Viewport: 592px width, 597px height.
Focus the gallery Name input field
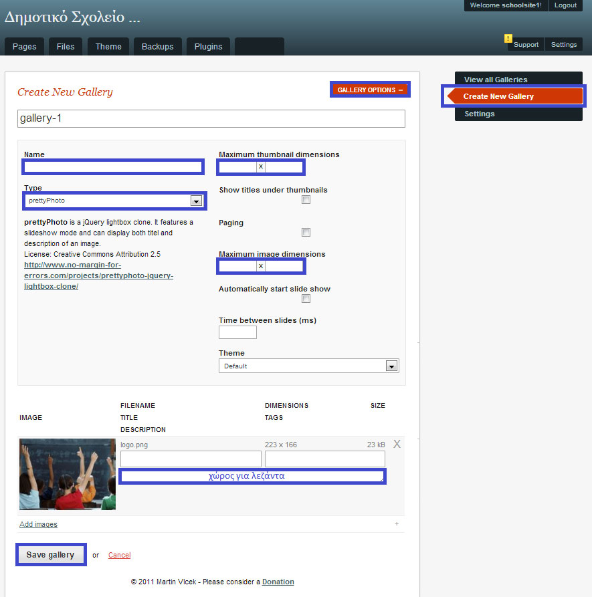coord(113,166)
